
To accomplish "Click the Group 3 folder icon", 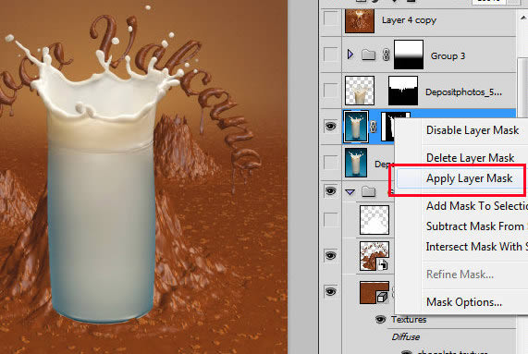I will coord(368,55).
